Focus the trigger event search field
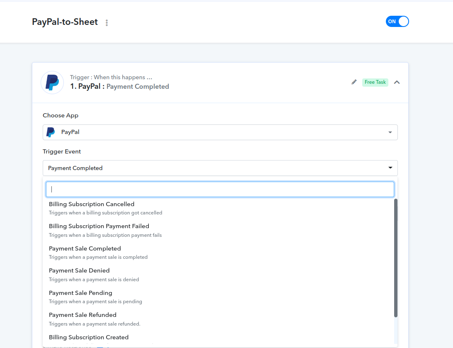The height and width of the screenshot is (348, 453). coord(220,189)
